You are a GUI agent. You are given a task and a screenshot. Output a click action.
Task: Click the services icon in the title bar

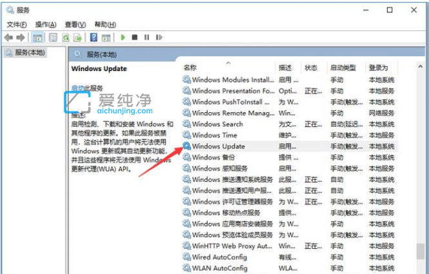(10, 10)
